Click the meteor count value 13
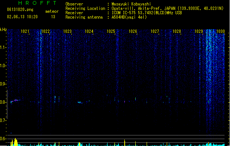The height and width of the screenshot is (146, 230). (x=53, y=17)
